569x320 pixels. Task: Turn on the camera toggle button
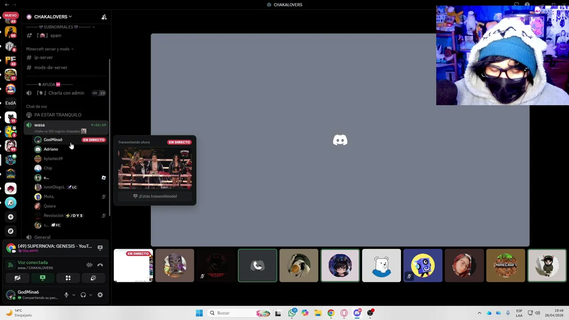17,278
